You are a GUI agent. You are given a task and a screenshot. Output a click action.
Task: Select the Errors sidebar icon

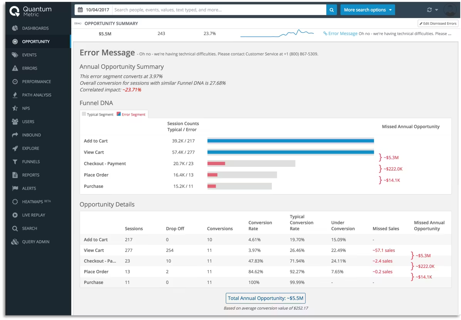(x=29, y=68)
